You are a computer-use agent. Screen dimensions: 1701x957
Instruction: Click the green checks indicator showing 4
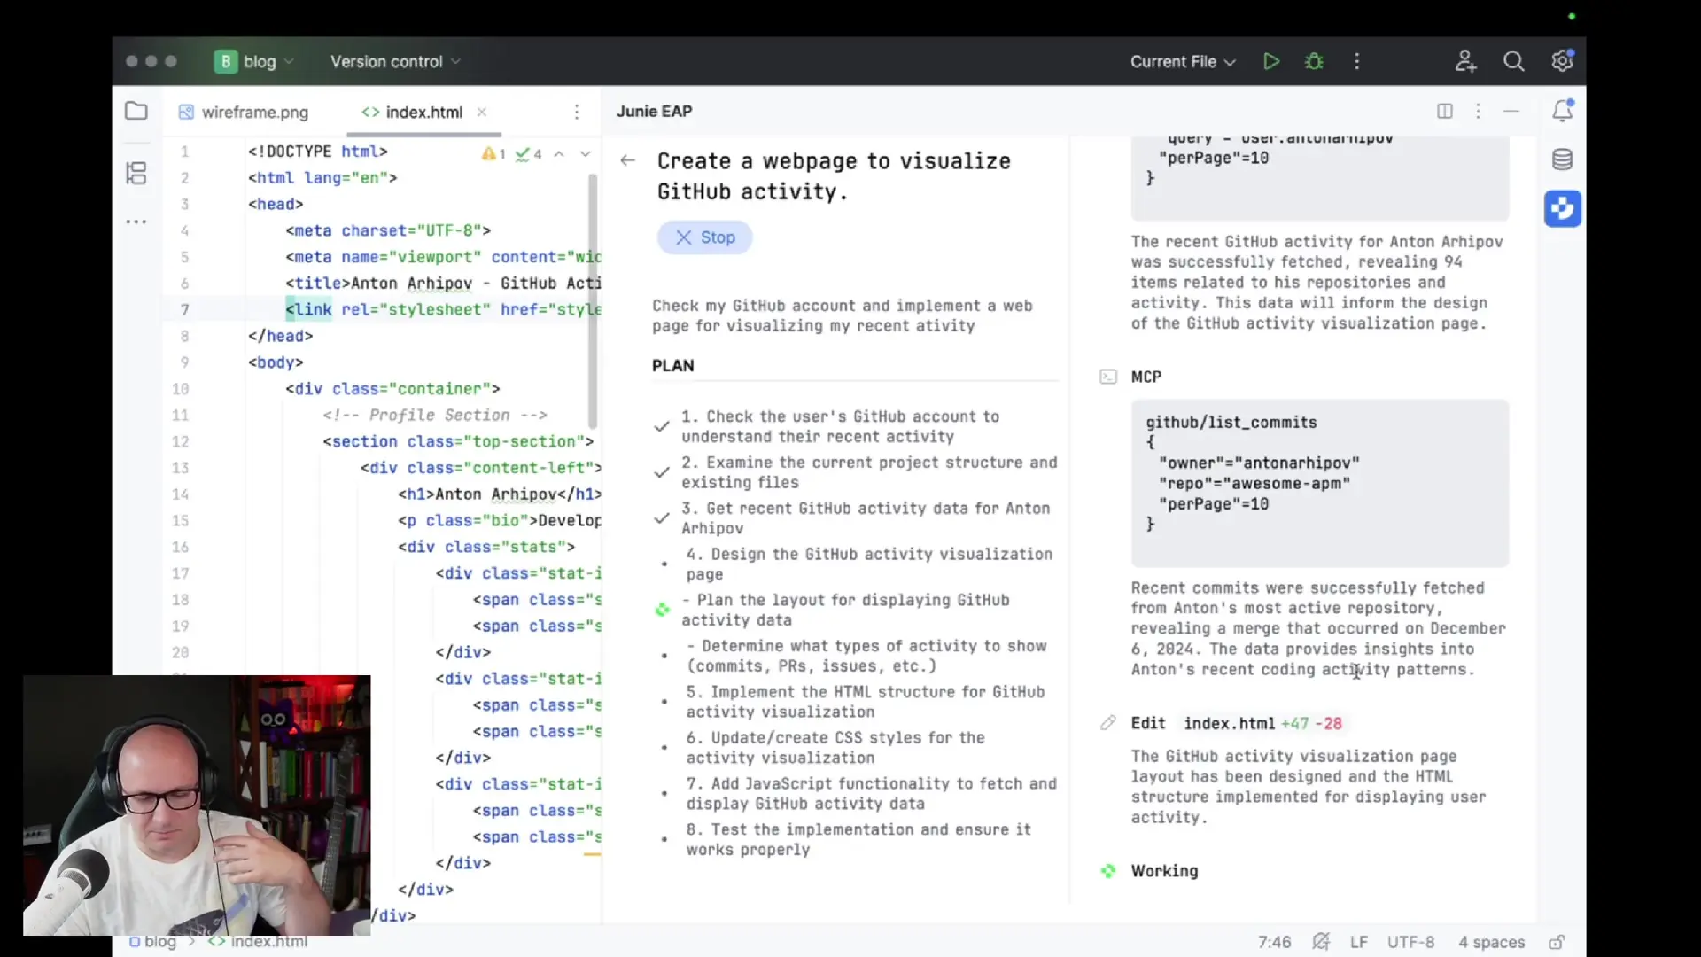point(529,154)
